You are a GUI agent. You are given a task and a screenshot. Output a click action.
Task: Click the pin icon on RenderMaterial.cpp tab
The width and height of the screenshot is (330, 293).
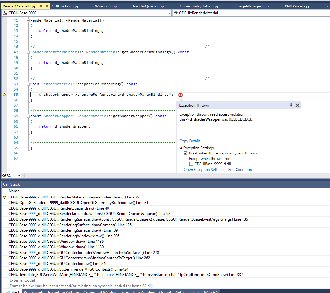[x=40, y=6]
